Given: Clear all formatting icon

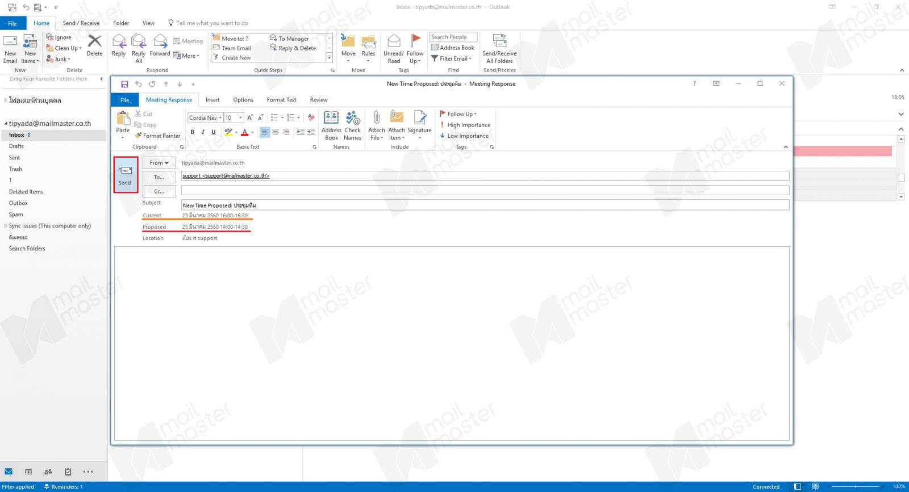Looking at the screenshot, I should tap(311, 117).
